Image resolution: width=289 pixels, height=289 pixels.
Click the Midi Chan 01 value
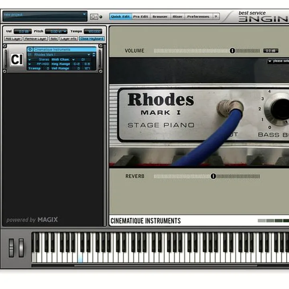coord(83,59)
